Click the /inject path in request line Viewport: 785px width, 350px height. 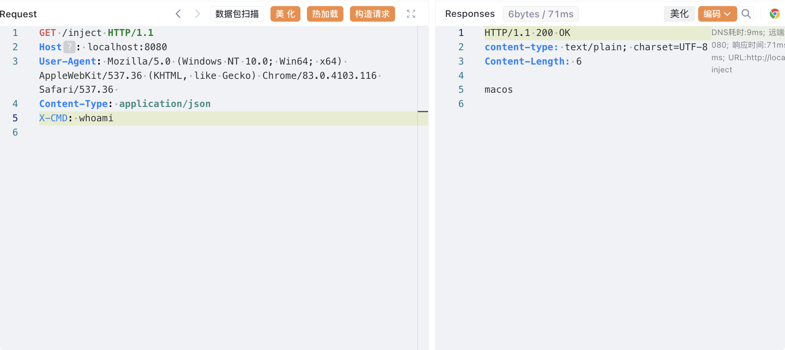[82, 33]
